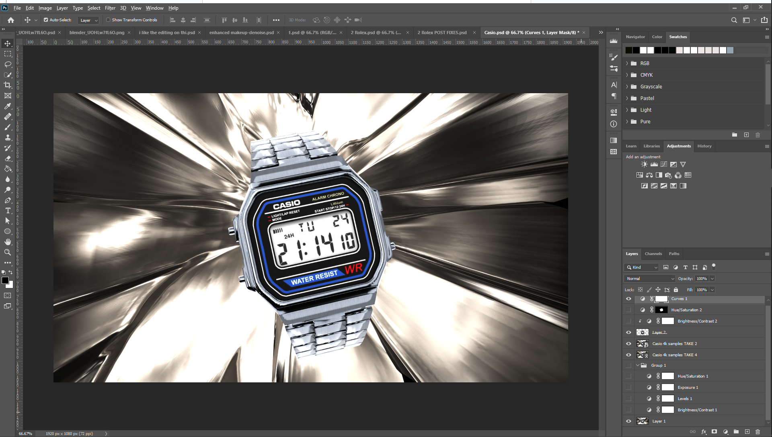Image resolution: width=772 pixels, height=437 pixels.
Task: Hide Casio 4k samples TAKE 2 layer
Action: pyautogui.click(x=628, y=344)
